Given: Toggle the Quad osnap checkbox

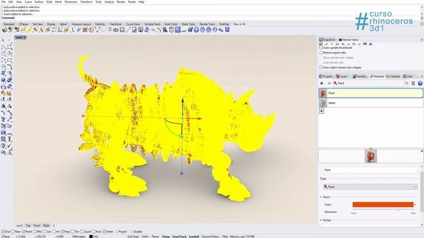Looking at the screenshot, I should [x=82, y=231].
